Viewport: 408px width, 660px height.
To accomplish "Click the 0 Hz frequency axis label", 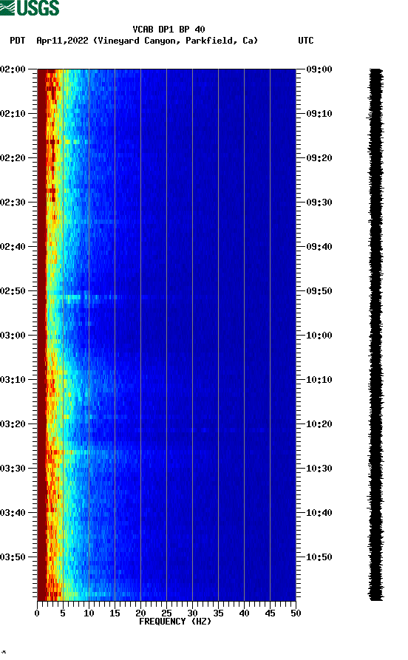I will [37, 613].
